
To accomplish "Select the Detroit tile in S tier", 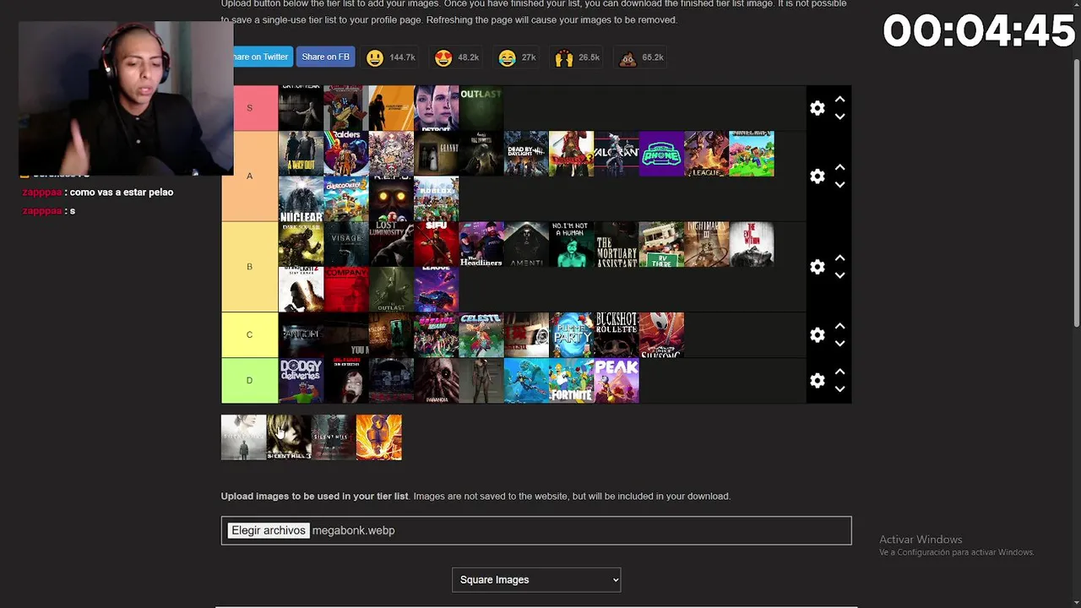I will coord(437,108).
